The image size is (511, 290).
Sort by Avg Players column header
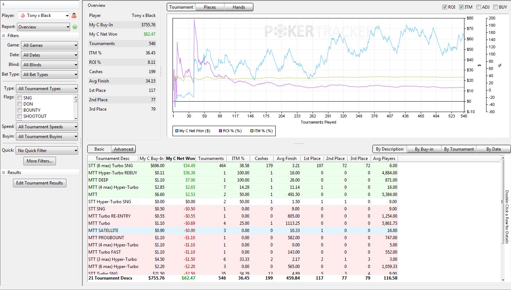point(384,159)
